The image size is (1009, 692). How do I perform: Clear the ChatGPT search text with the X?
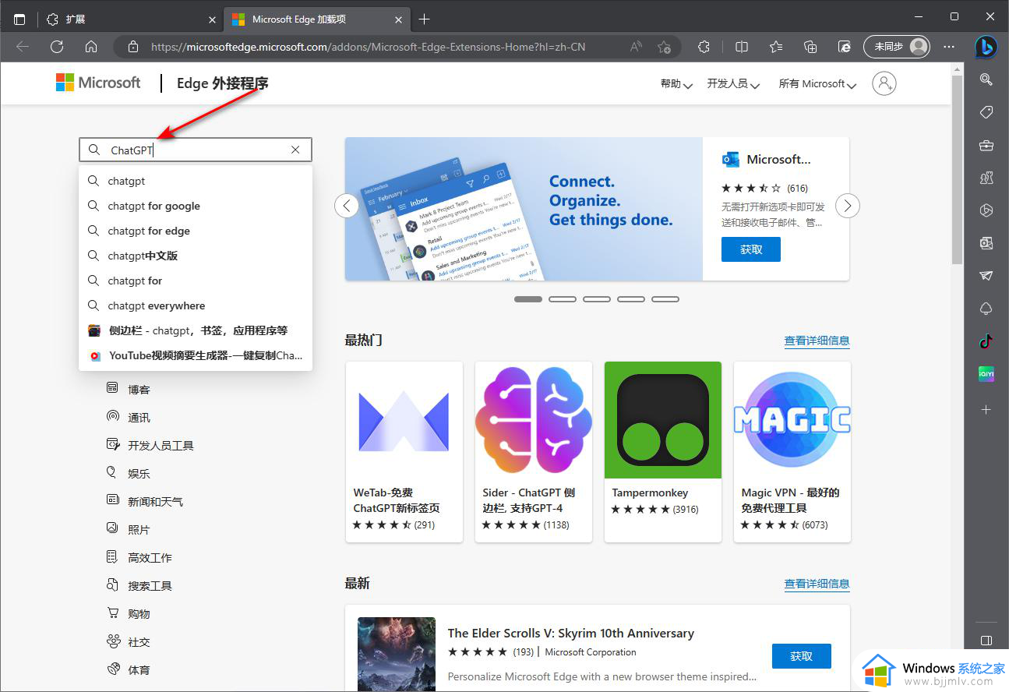[295, 150]
